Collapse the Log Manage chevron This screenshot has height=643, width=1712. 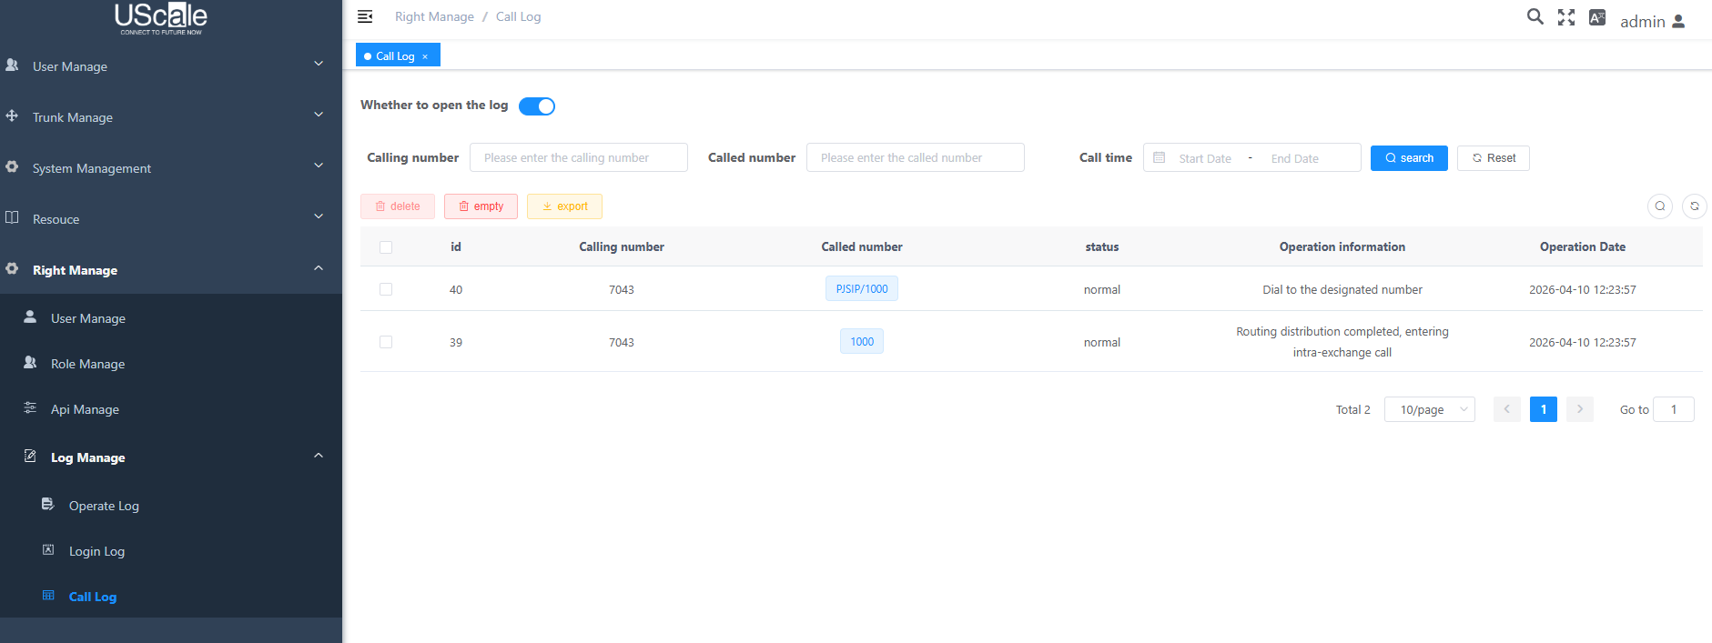[x=319, y=456]
